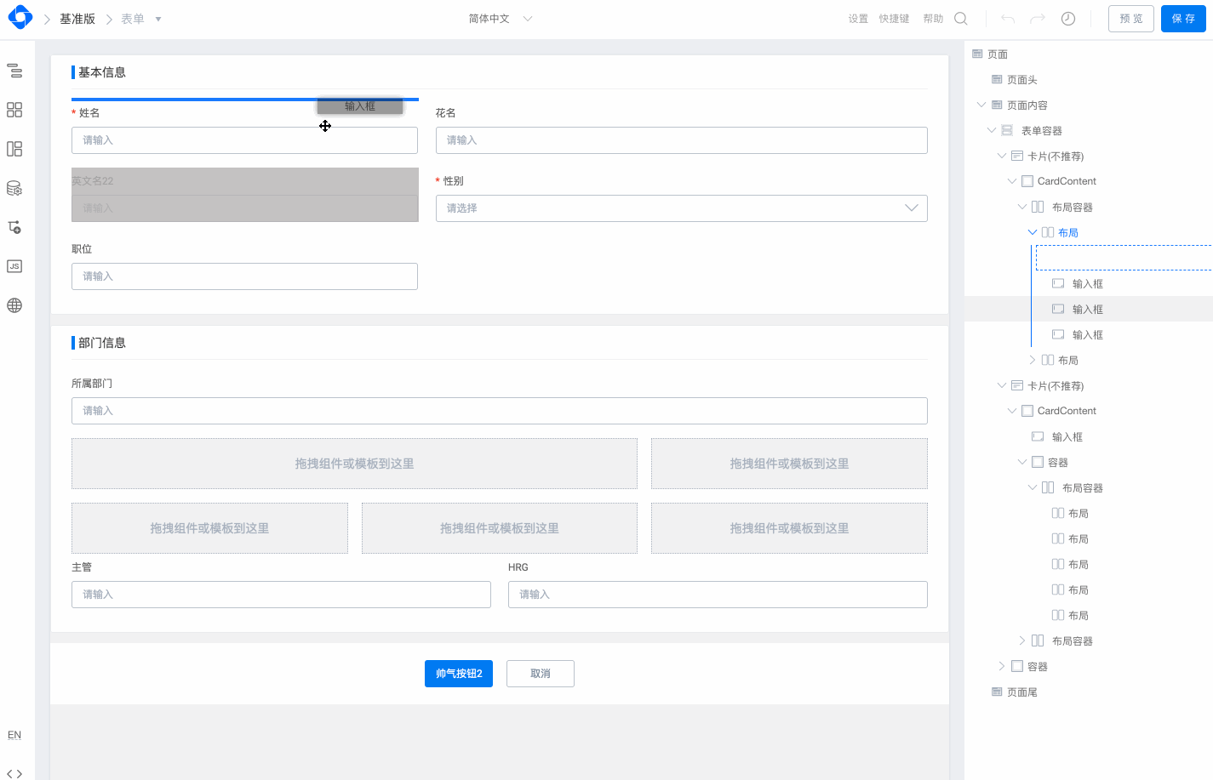1213x780 pixels.
Task: Open the 设置 menu item
Action: click(858, 19)
